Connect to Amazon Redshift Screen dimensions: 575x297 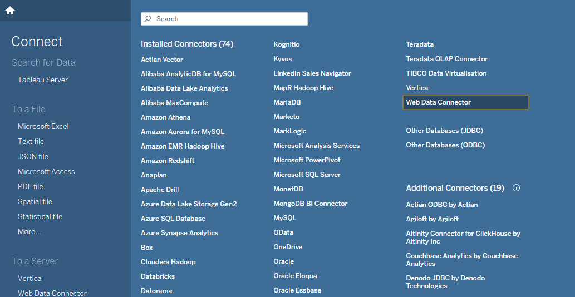(168, 160)
